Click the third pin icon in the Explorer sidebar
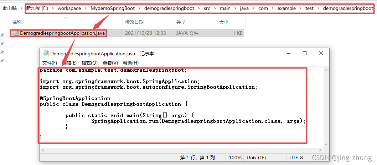 [2, 52]
